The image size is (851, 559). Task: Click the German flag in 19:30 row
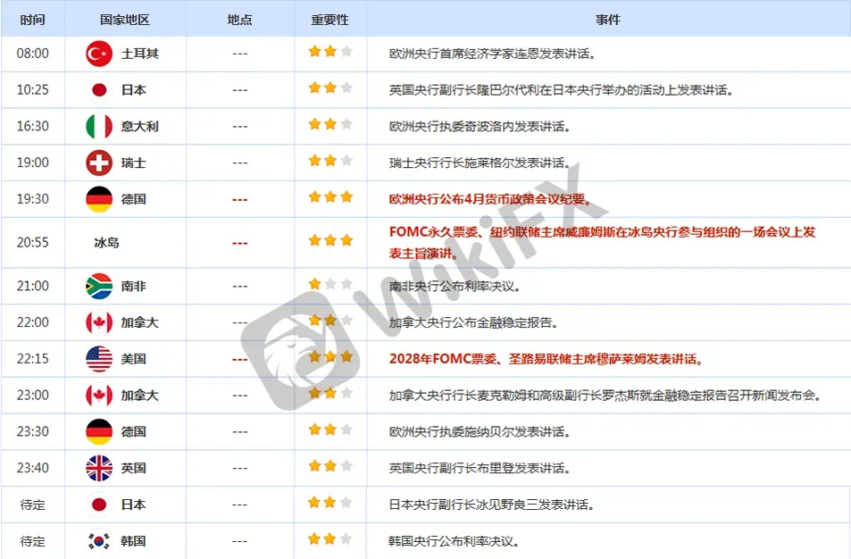99,199
